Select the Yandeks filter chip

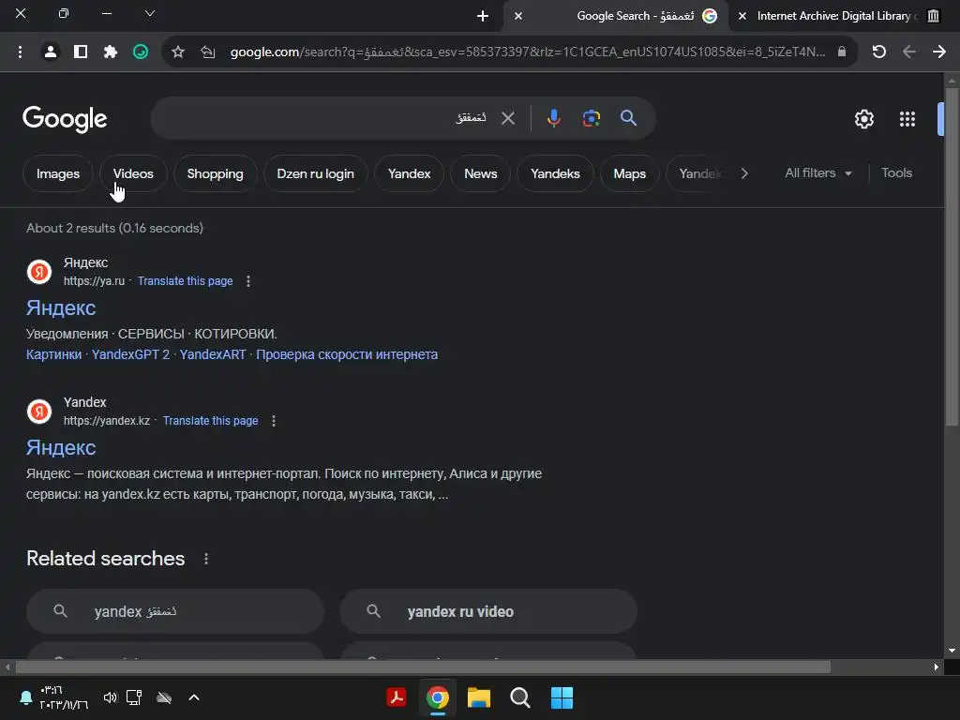pyautogui.click(x=555, y=173)
